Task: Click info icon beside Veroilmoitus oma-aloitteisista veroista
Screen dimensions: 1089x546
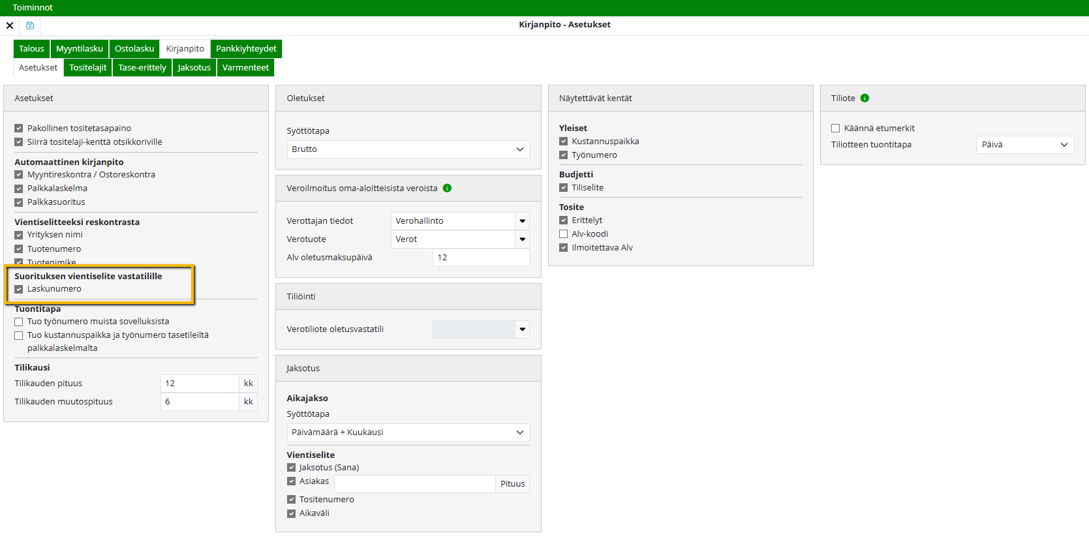Action: click(447, 189)
